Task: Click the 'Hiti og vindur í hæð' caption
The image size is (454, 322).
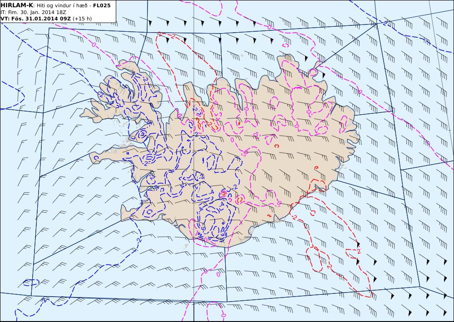Action: (62, 5)
